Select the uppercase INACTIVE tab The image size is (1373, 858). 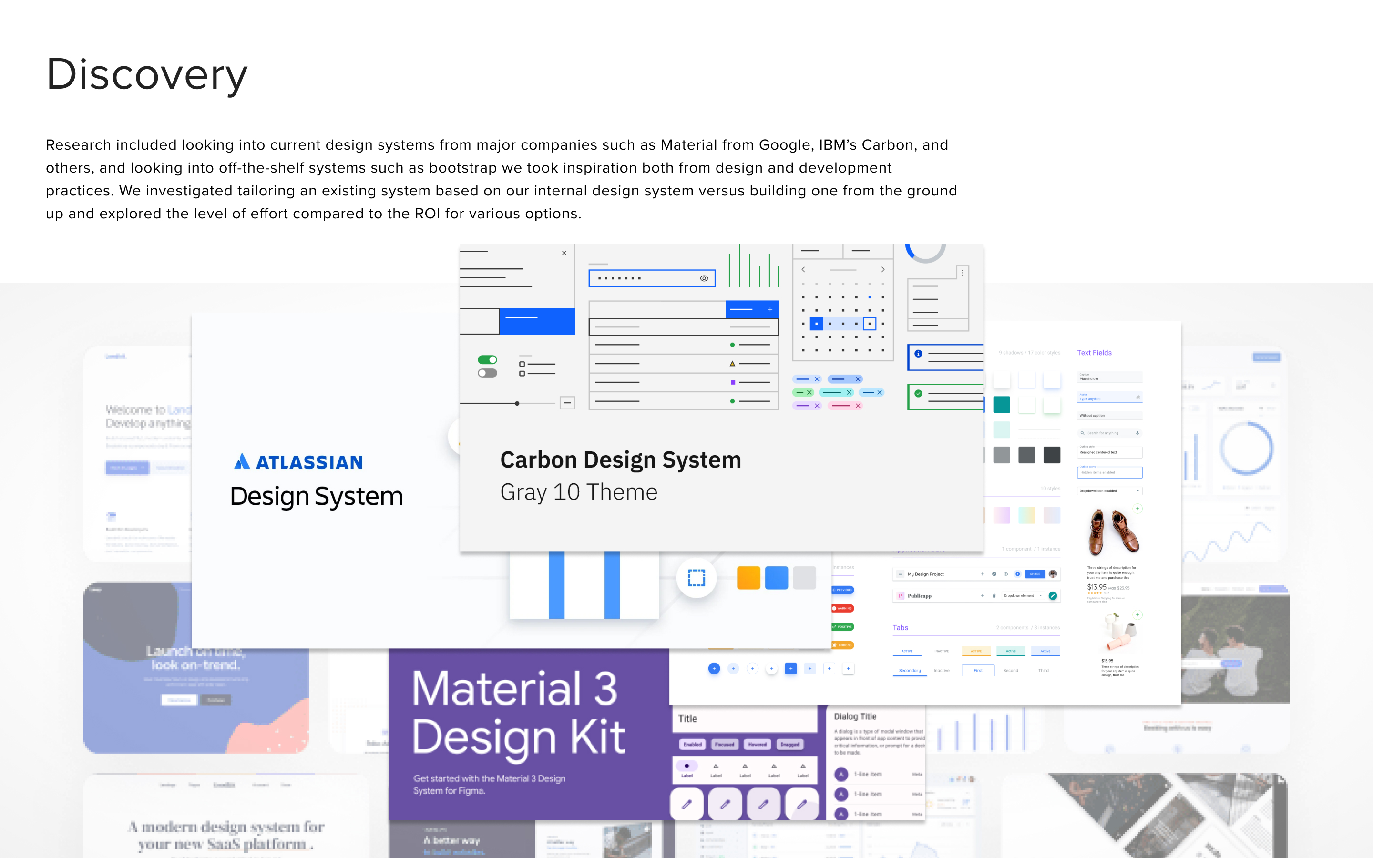[941, 651]
